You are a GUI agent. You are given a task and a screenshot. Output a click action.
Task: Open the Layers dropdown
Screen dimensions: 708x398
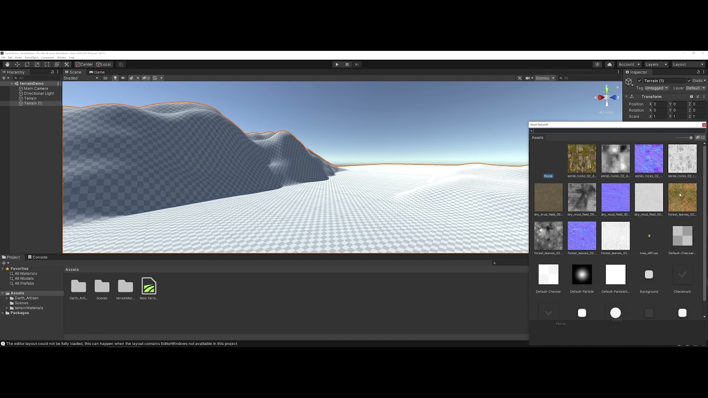(656, 64)
